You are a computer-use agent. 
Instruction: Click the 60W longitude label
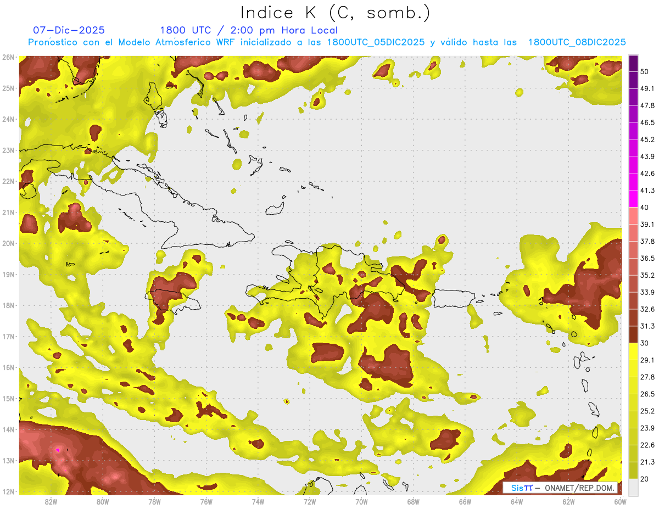(621, 501)
